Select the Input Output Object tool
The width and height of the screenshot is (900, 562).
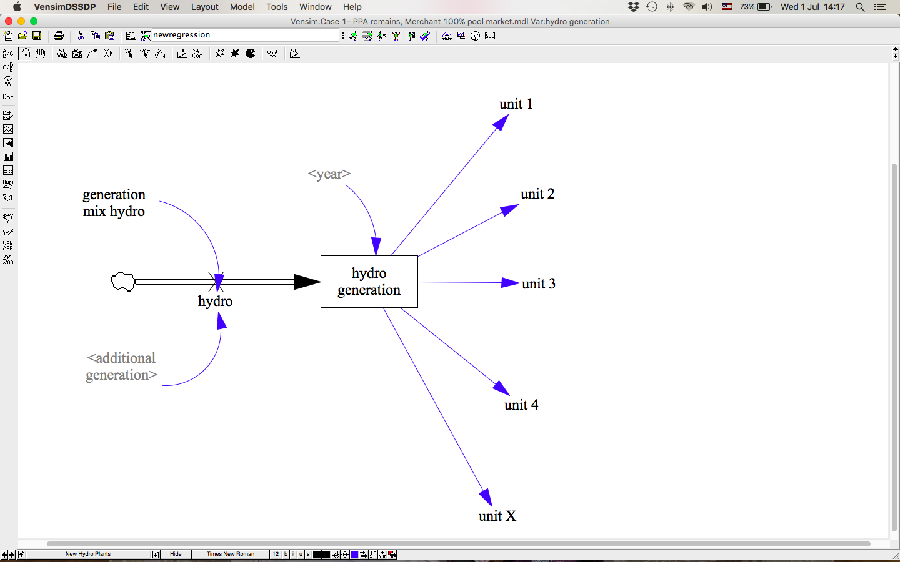click(182, 53)
